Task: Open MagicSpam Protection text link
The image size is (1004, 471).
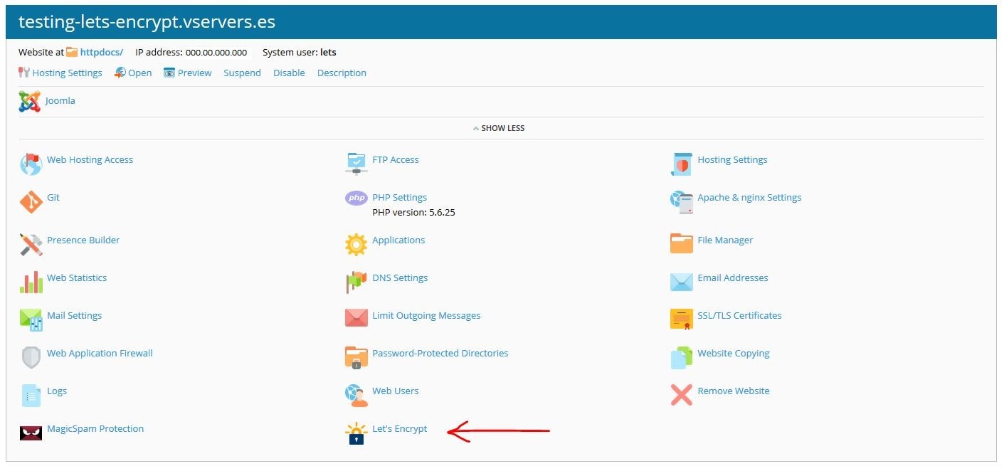Action: (x=95, y=428)
